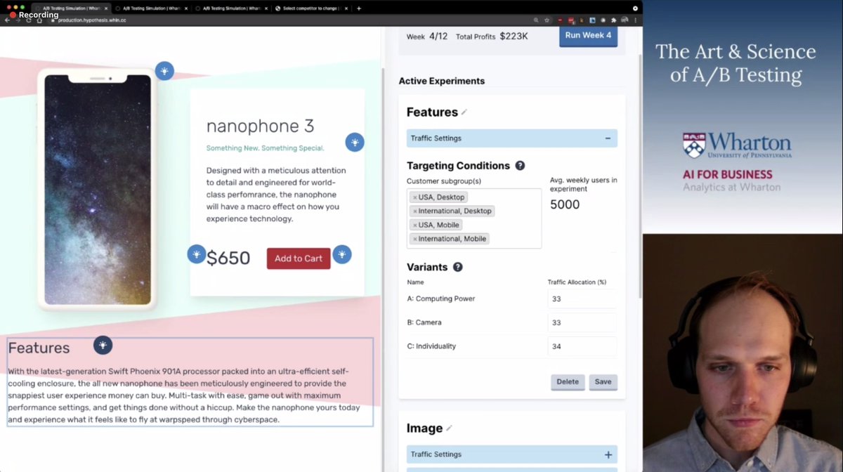The height and width of the screenshot is (472, 843).
Task: Click the browser address bar URL
Action: 92,20
